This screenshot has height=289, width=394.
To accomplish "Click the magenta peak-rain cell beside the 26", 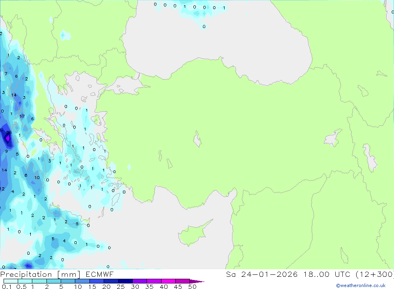I will pyautogui.click(x=8, y=138).
